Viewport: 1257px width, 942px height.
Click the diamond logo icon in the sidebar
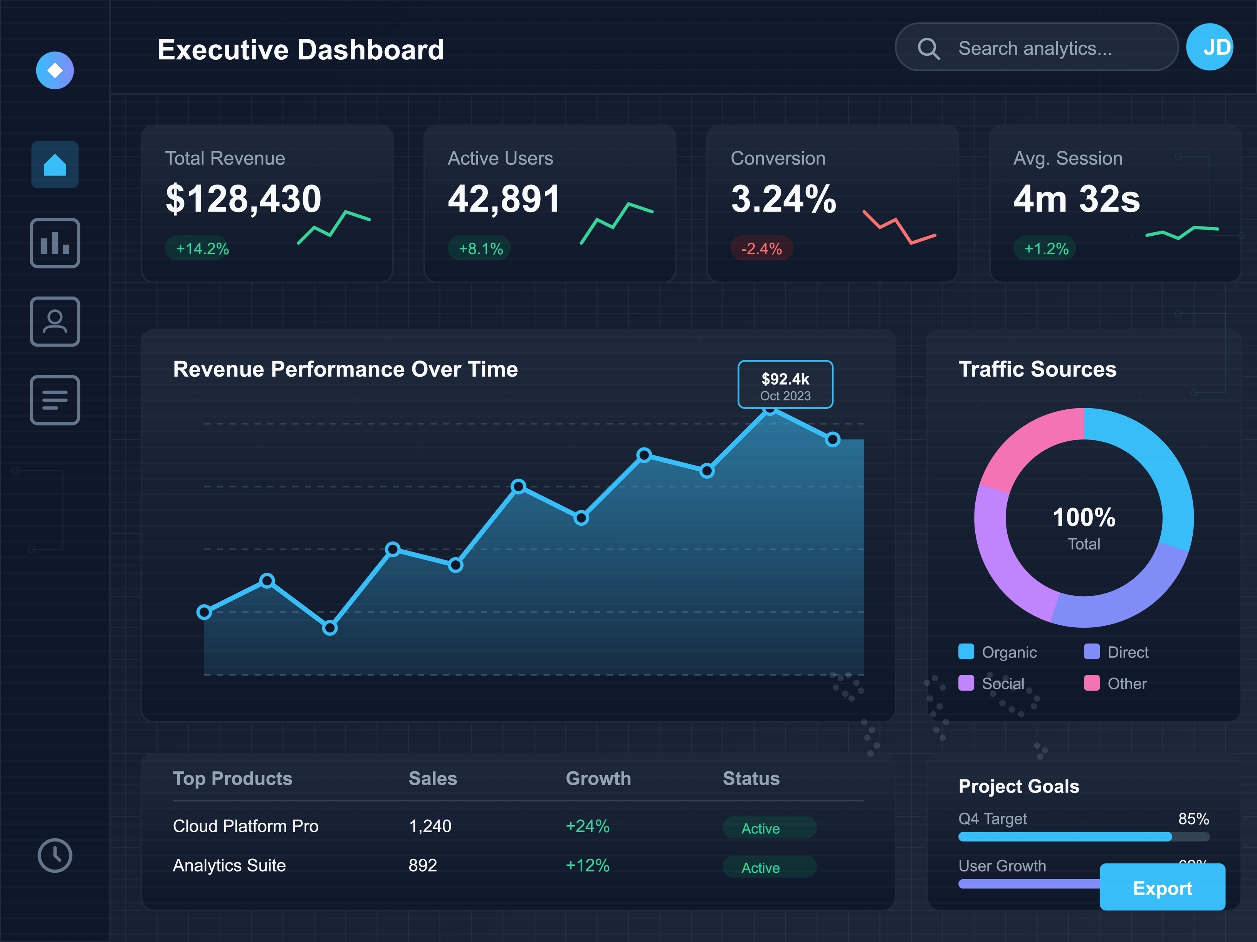pyautogui.click(x=55, y=70)
